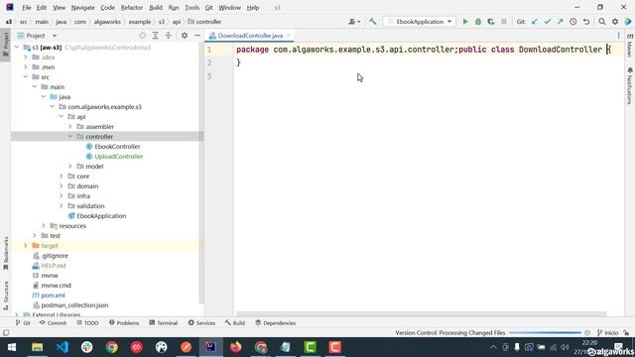This screenshot has height=357, width=635.
Task: Show Git history clock icon
Action: [573, 22]
